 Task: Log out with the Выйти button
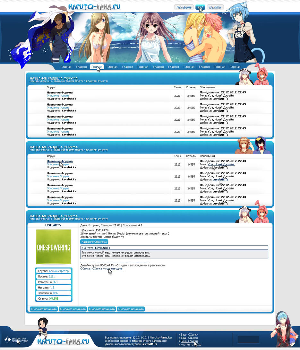point(215,7)
